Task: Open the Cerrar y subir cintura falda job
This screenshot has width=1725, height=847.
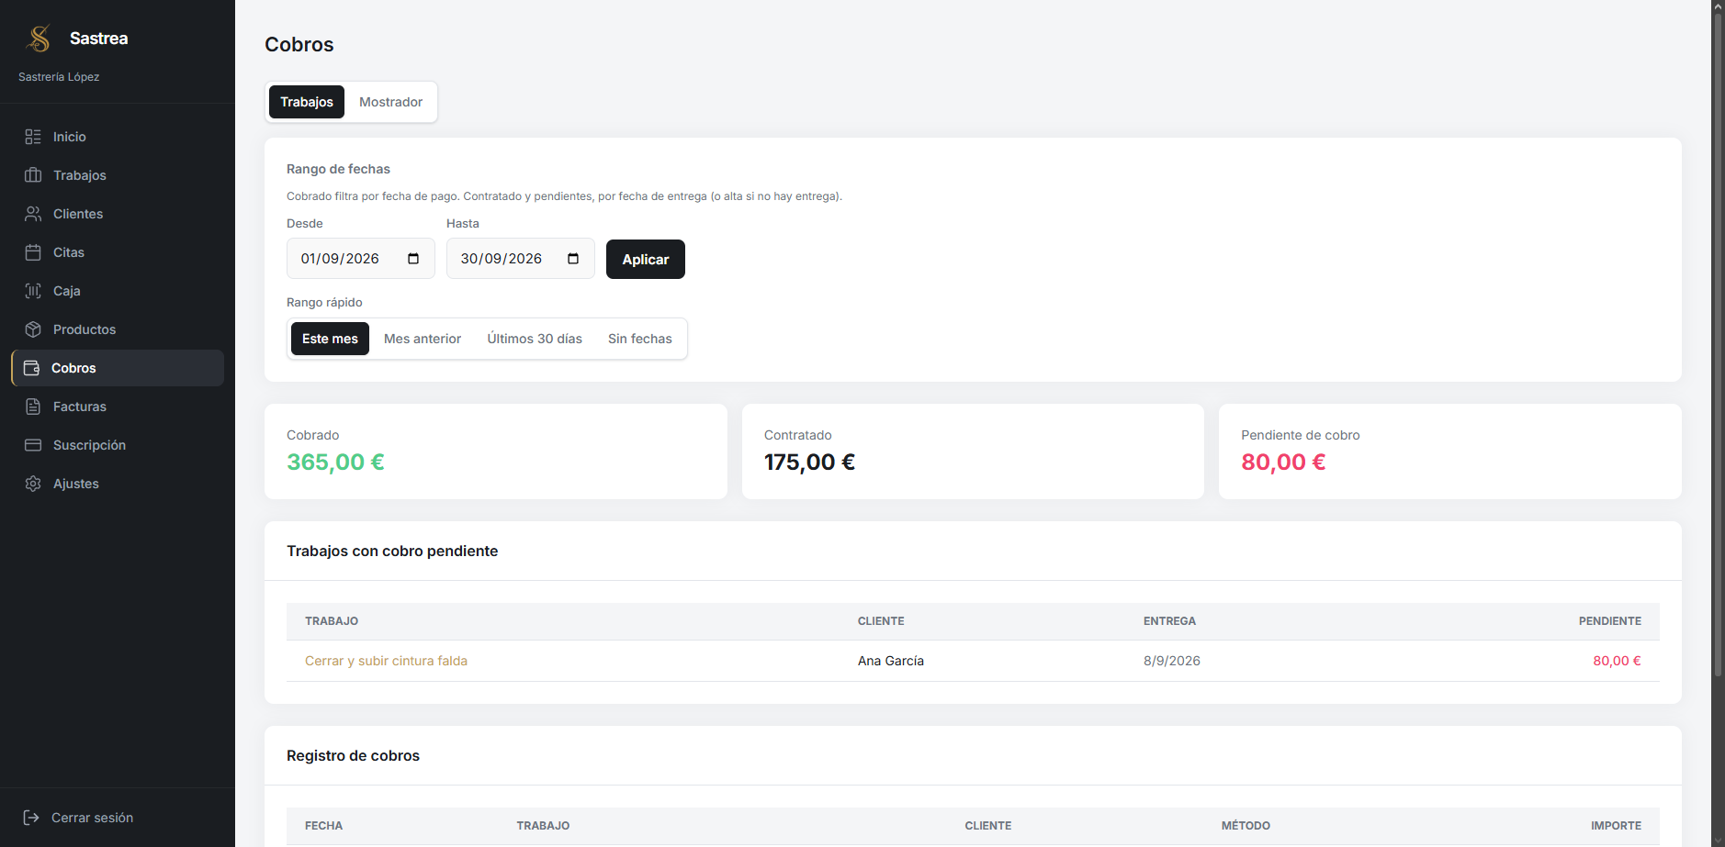Action: coord(386,661)
